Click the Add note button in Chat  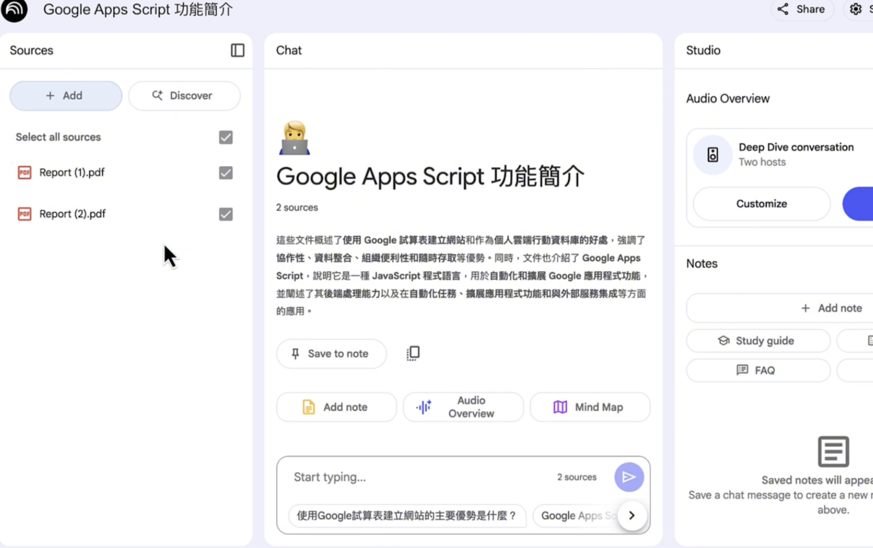[x=337, y=407]
